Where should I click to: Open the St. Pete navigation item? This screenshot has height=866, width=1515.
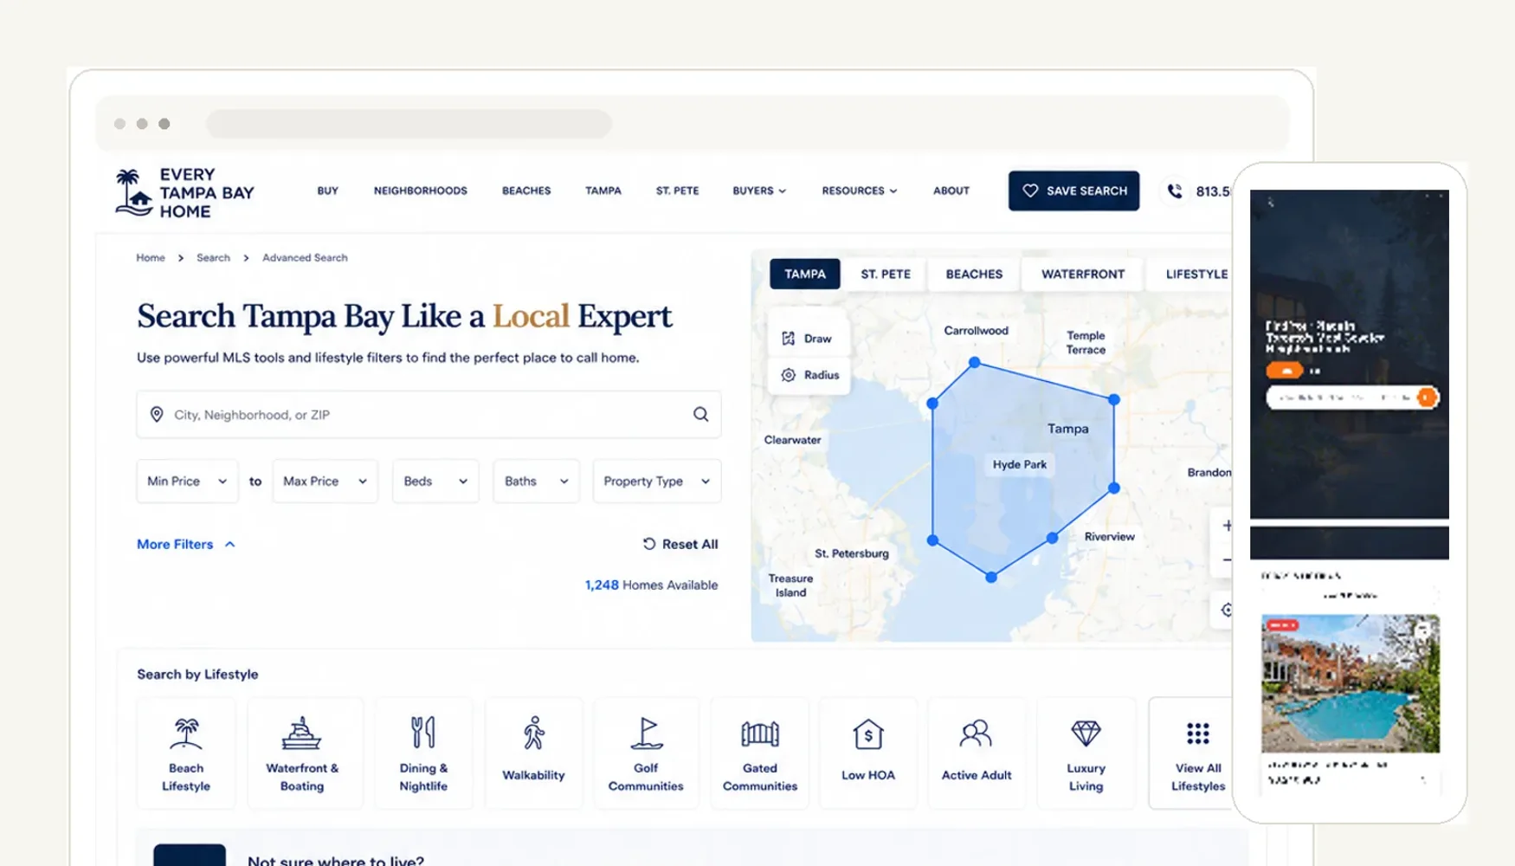tap(677, 191)
